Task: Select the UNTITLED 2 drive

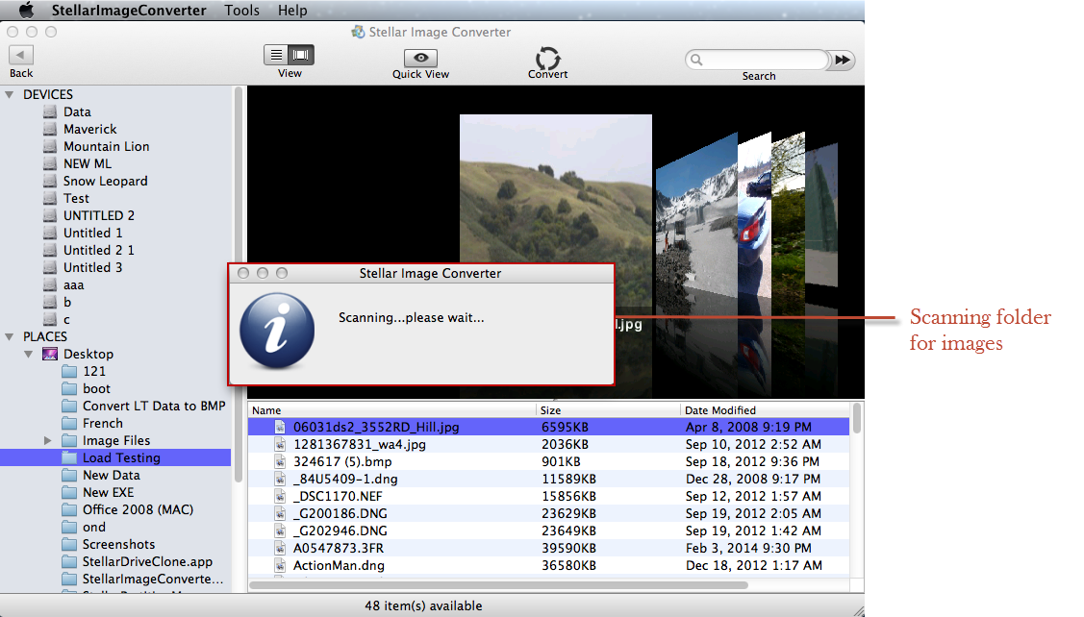Action: pyautogui.click(x=99, y=215)
